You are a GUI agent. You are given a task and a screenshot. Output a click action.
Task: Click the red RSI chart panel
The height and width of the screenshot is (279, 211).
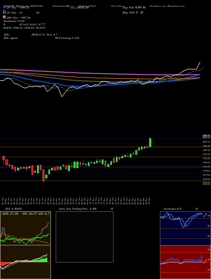[185, 262]
